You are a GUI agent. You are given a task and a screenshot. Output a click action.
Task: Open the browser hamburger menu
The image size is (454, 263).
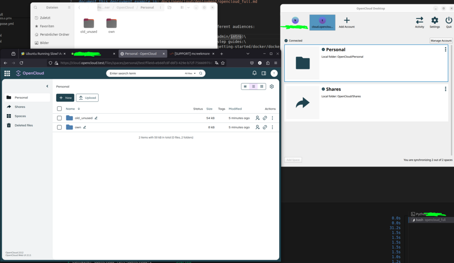coord(276,63)
